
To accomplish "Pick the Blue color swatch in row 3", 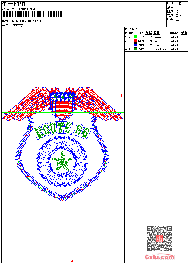I will (x=135, y=45).
